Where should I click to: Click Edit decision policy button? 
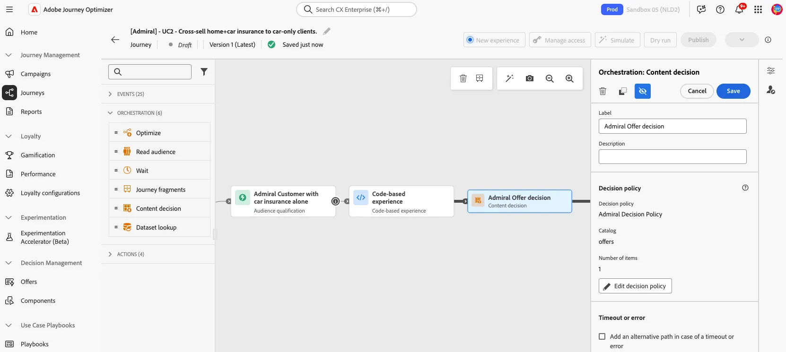pyautogui.click(x=635, y=286)
